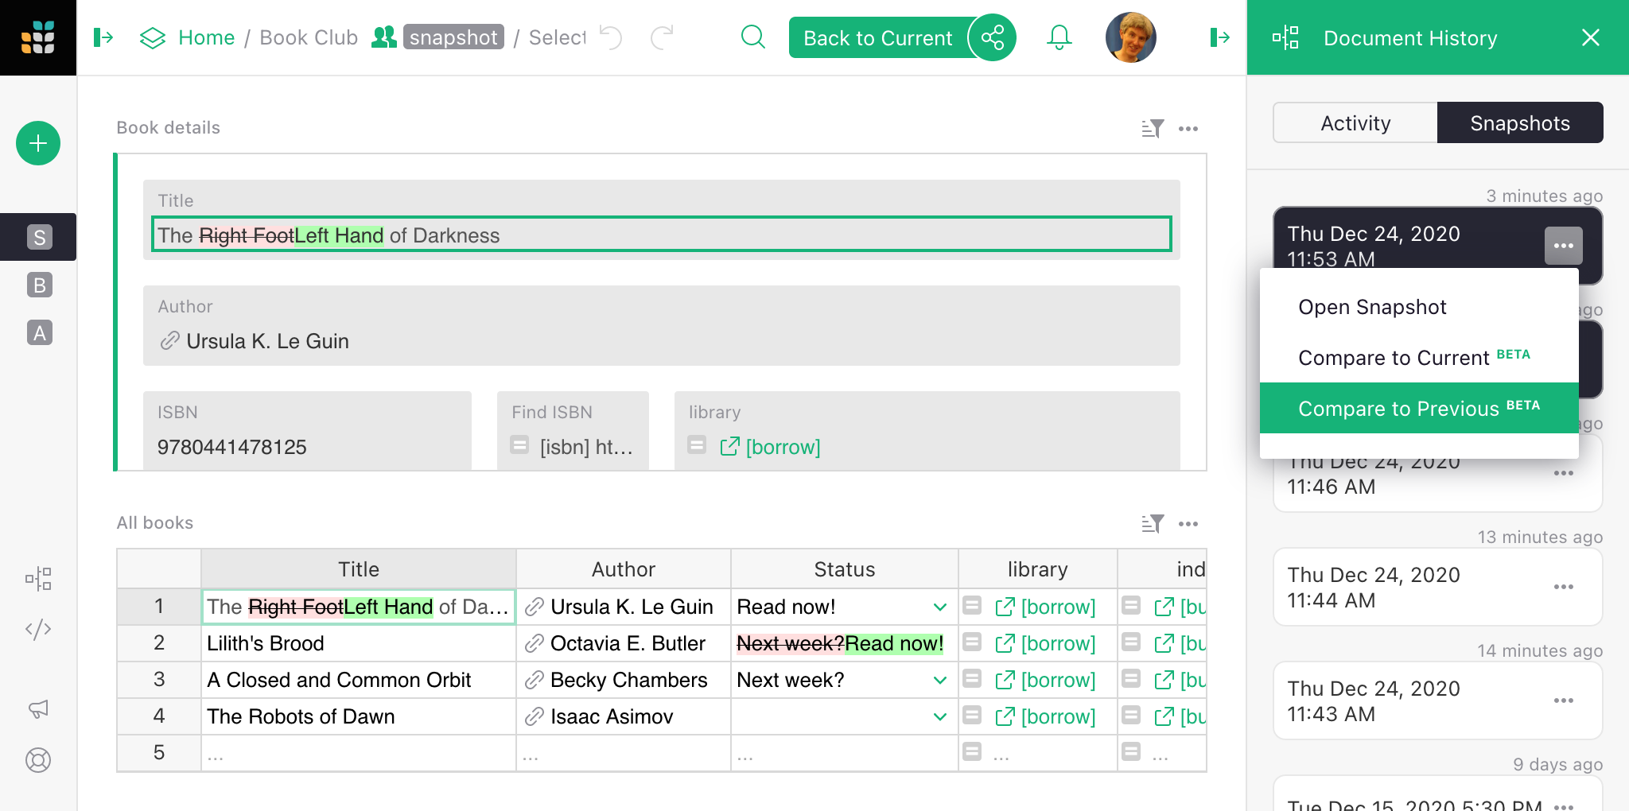
Task: Click Back to Current button
Action: (x=877, y=37)
